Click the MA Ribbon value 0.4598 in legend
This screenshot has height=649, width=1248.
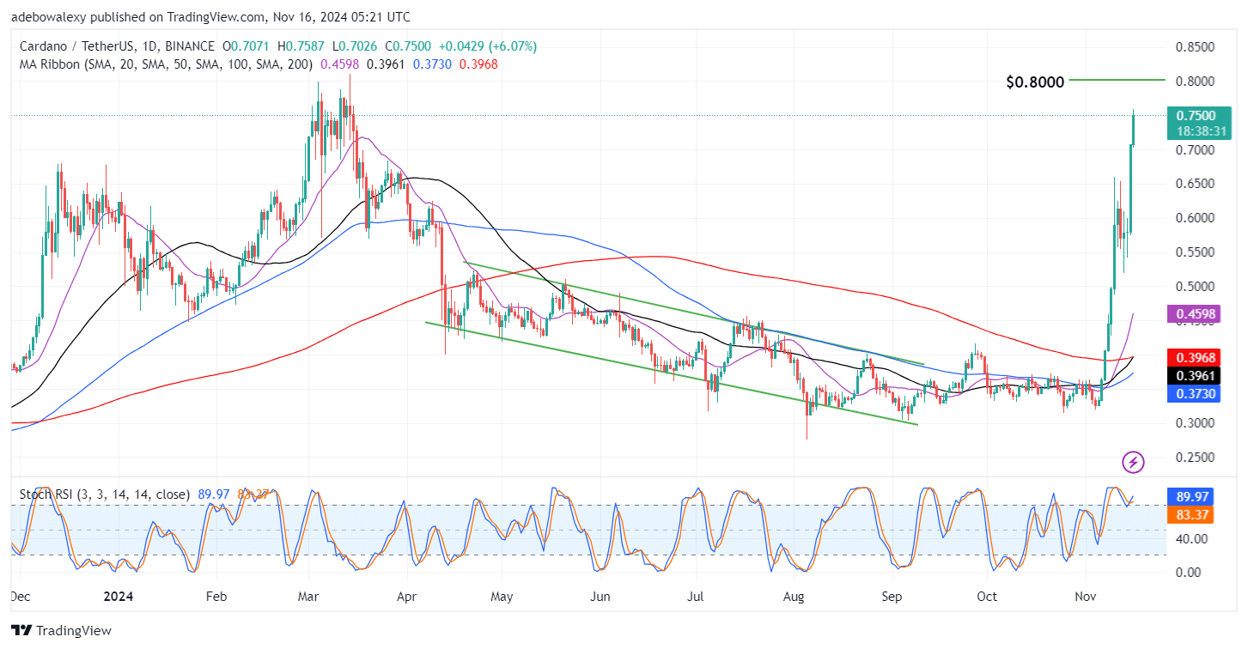pos(340,64)
